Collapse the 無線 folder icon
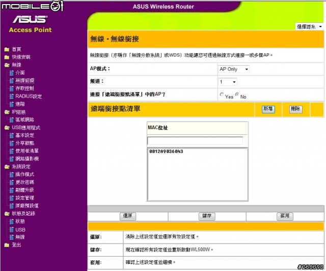Viewport: 326px width, 271px height. [7, 65]
